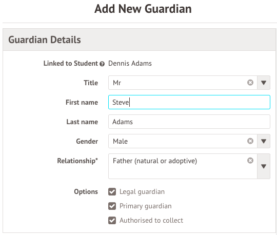The width and height of the screenshot is (277, 235).
Task: Clear the Gender field selection
Action: tap(250, 141)
